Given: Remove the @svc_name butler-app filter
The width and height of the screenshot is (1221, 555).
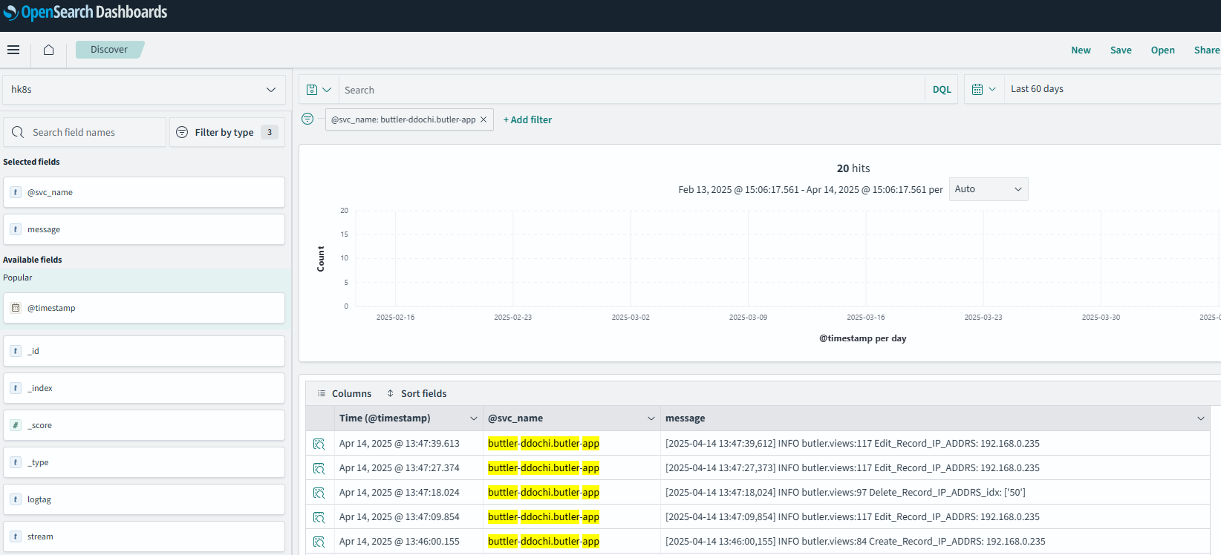Looking at the screenshot, I should (x=483, y=119).
